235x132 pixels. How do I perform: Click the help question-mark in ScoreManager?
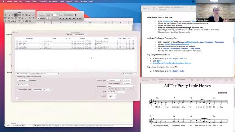point(17,98)
